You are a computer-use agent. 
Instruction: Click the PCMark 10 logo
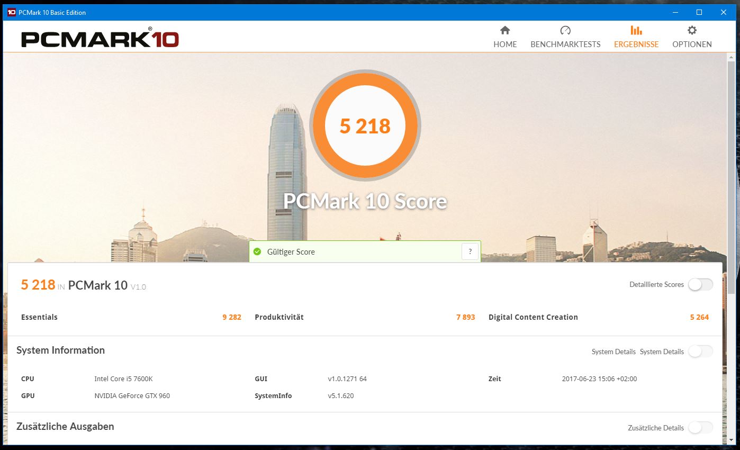pyautogui.click(x=100, y=38)
